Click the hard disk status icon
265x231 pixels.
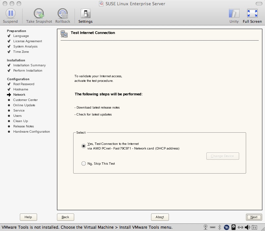[234, 227]
